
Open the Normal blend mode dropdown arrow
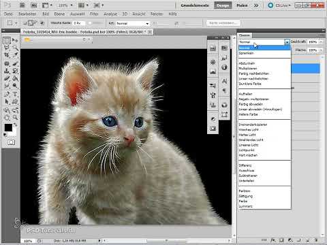(x=287, y=42)
